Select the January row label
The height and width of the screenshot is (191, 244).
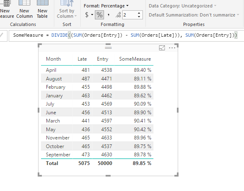pos(54,96)
